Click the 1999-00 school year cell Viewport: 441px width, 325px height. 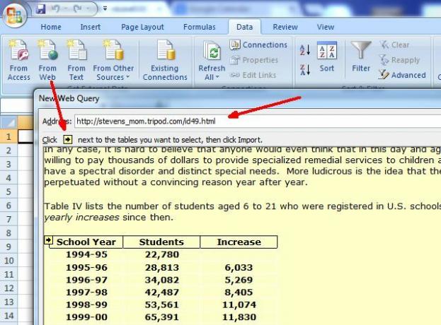(x=86, y=317)
